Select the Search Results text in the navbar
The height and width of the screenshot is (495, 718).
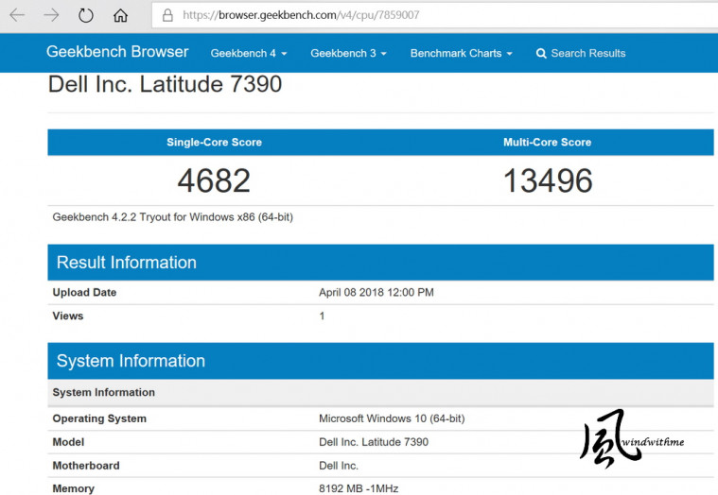pyautogui.click(x=587, y=54)
